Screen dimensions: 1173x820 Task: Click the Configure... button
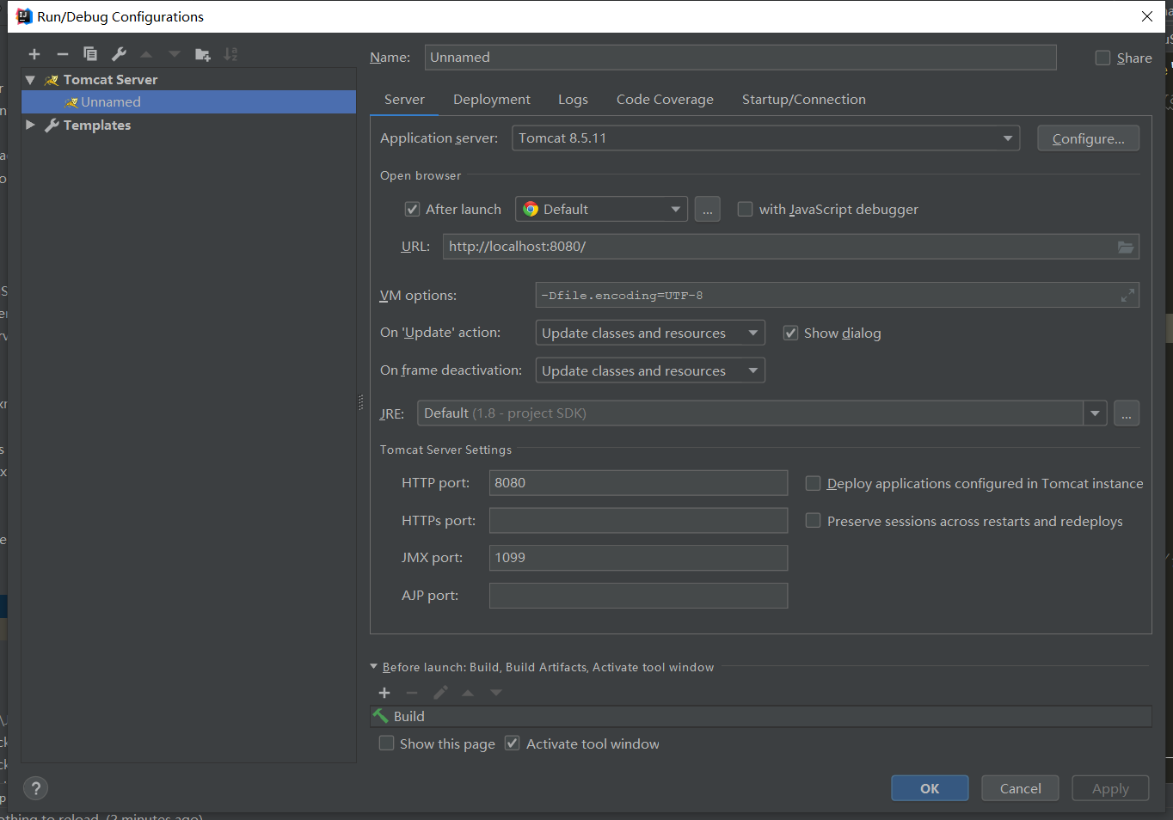(1088, 138)
